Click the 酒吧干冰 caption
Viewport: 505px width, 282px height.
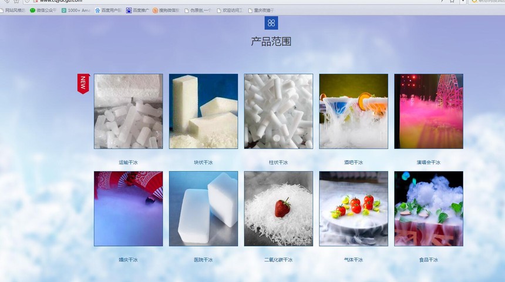353,162
